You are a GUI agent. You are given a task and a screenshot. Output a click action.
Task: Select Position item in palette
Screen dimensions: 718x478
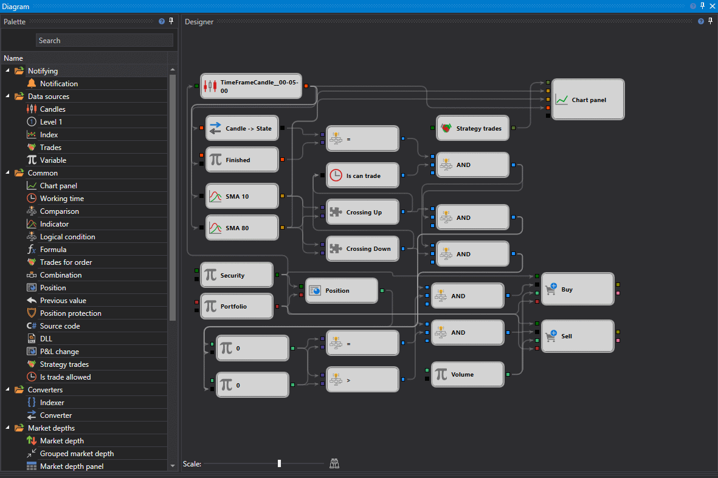tap(53, 288)
